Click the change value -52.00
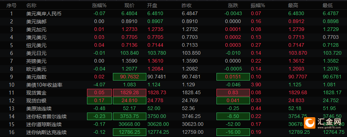 point(233,124)
